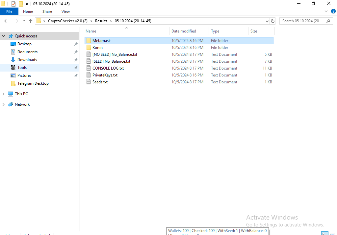337x235 pixels.
Task: Click the Back navigation arrow
Action: click(x=6, y=21)
